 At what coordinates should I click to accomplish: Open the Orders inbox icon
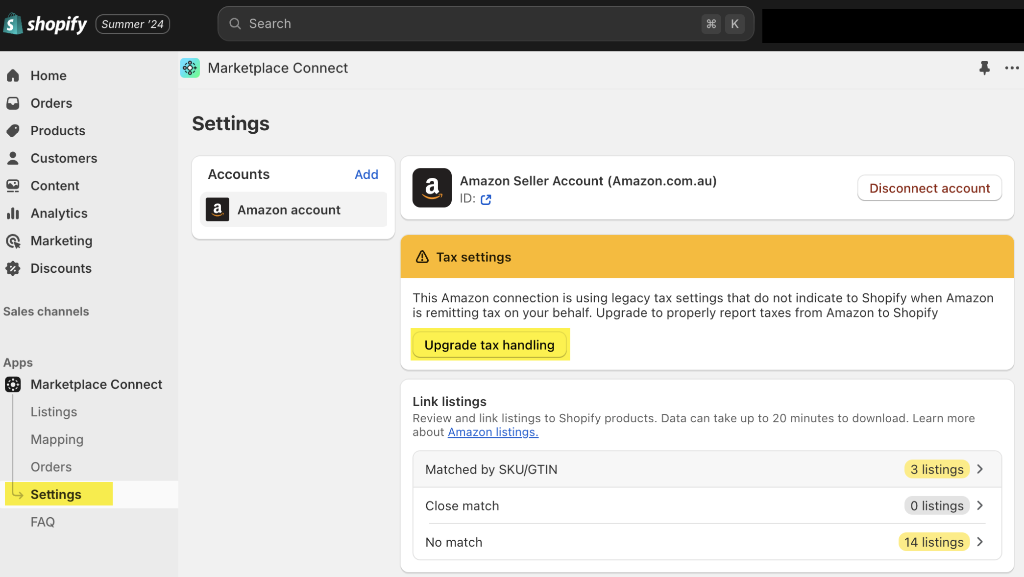tap(13, 103)
